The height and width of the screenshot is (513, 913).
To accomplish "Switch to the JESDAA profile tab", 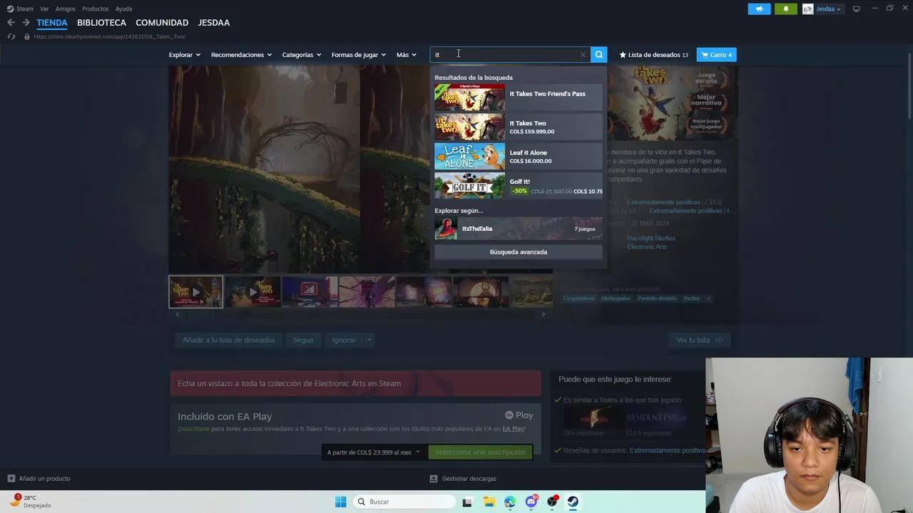I will tap(214, 23).
